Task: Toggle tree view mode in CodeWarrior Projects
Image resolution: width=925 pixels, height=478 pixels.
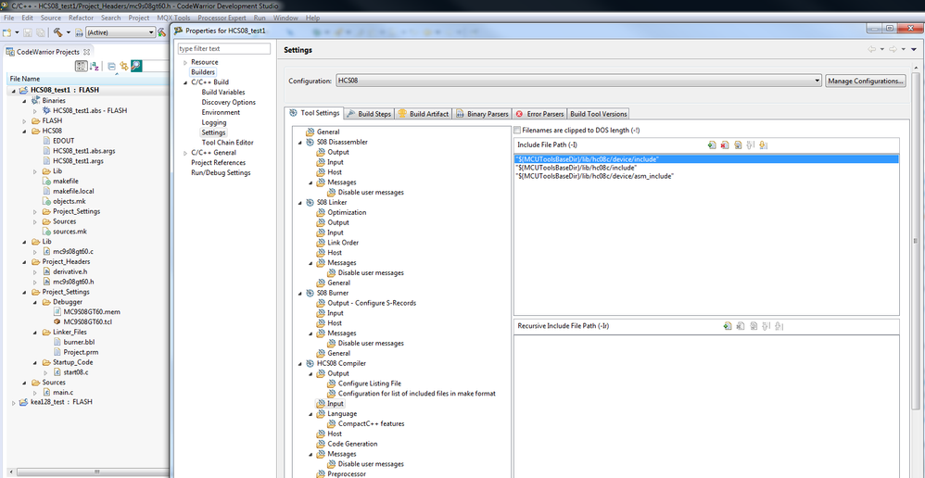Action: (x=82, y=66)
